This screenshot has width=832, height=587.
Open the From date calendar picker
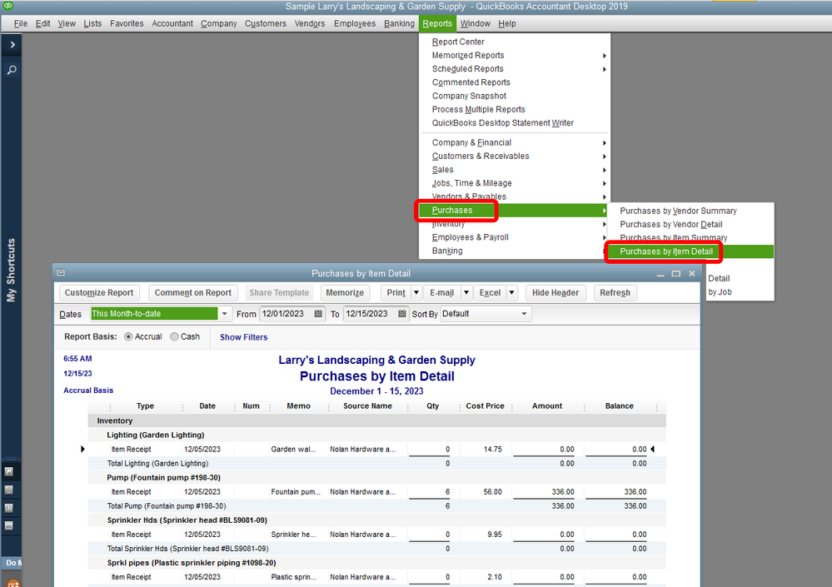(318, 314)
